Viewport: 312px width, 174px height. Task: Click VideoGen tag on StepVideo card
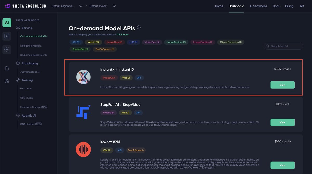[109, 113]
